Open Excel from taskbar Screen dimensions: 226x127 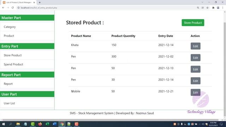pos(47,124)
